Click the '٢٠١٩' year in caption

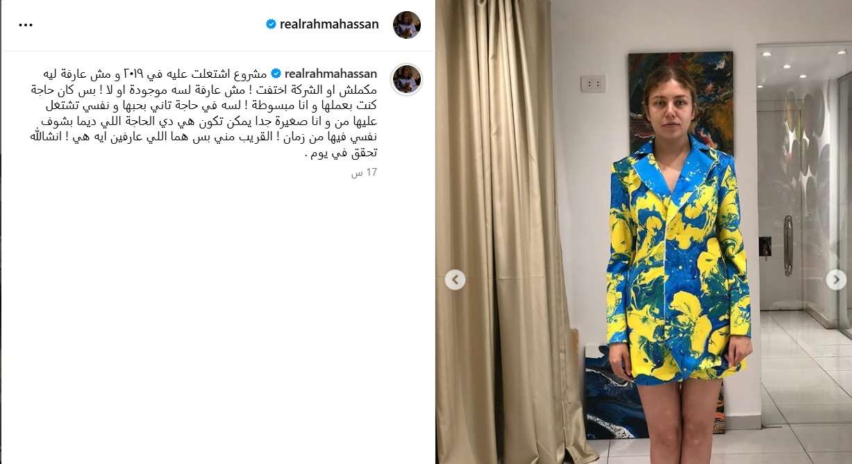131,74
